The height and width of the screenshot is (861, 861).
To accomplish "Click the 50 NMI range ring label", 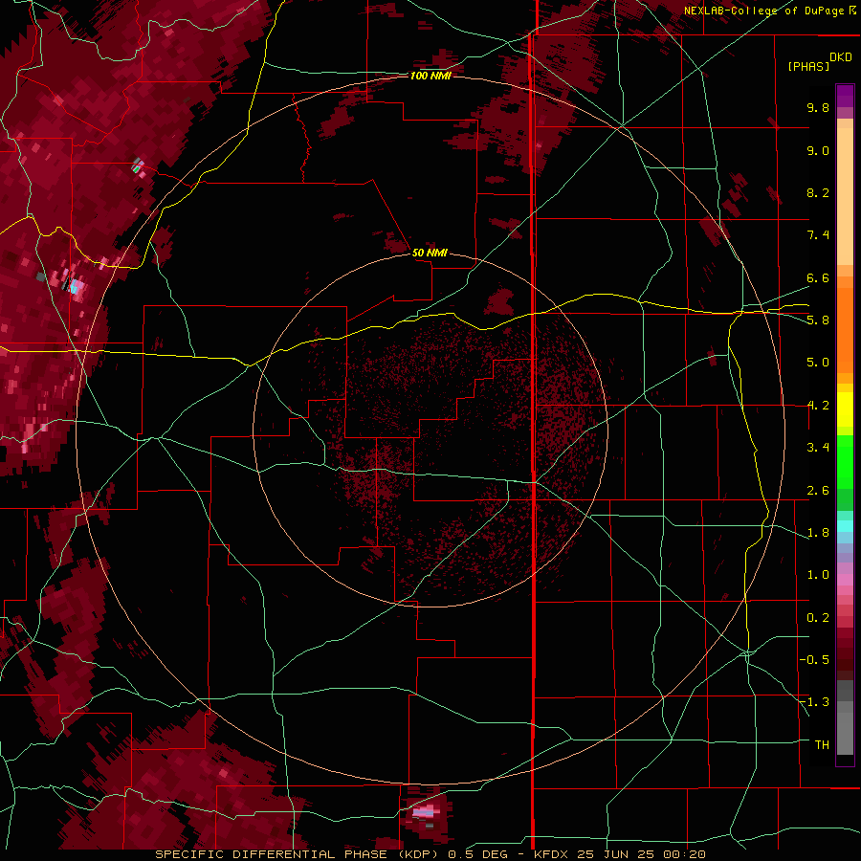I will 430,253.
